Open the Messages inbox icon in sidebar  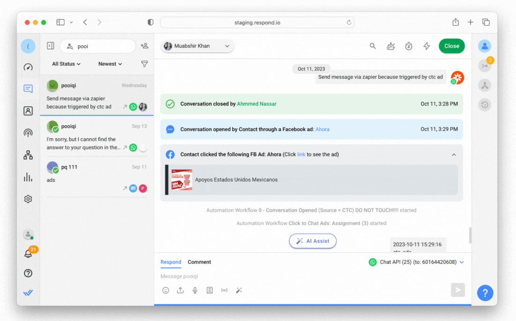(x=28, y=89)
